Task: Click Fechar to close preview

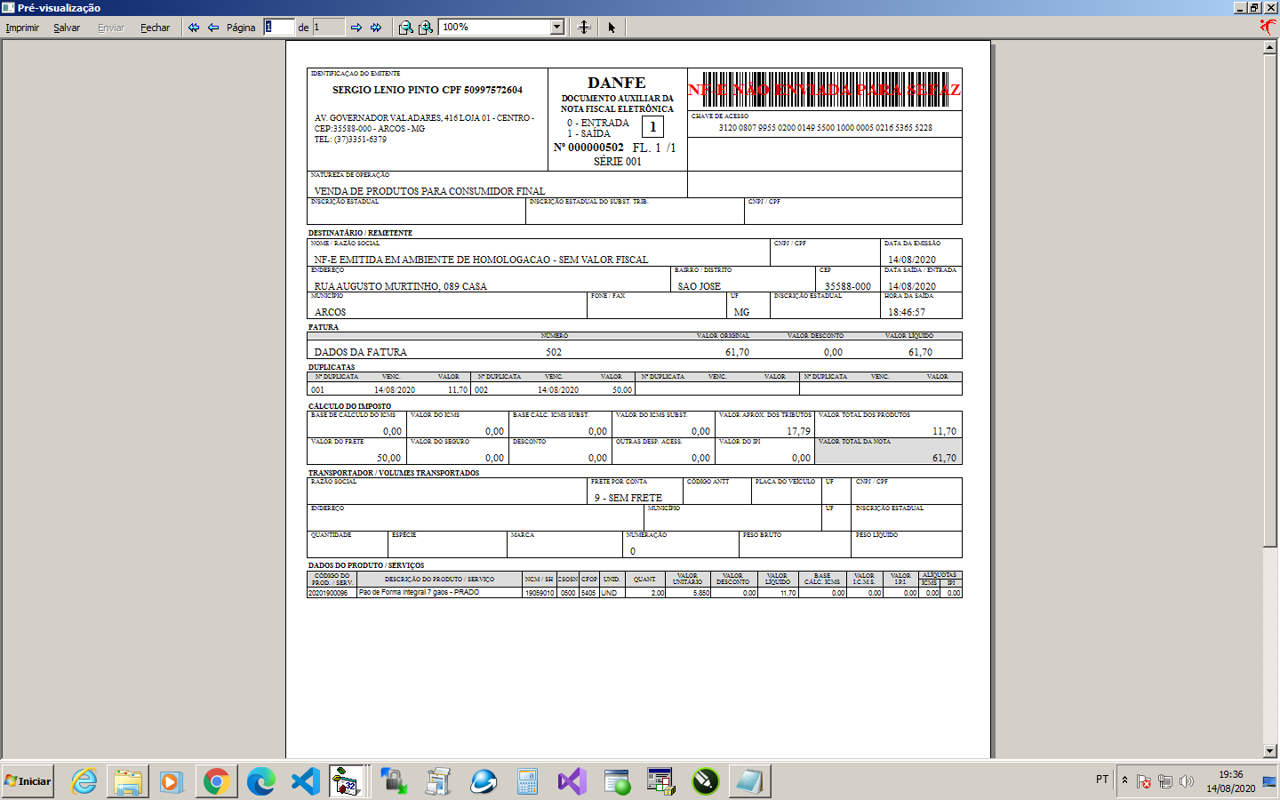Action: pos(155,28)
